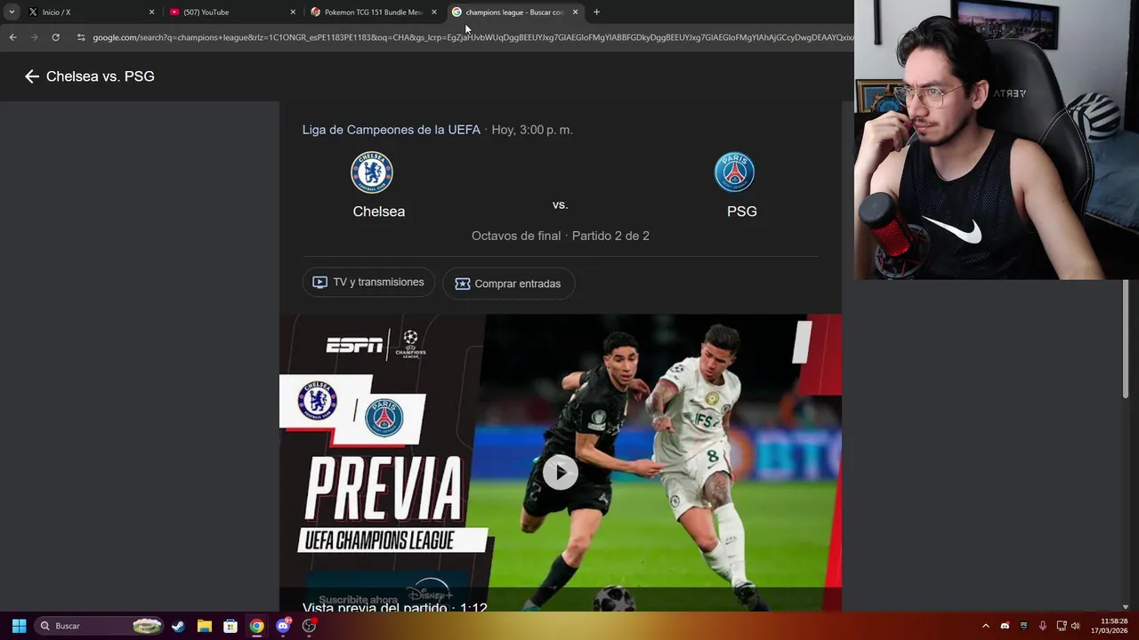This screenshot has height=640, width=1139.
Task: Click the Chrome forward navigation arrow
Action: tap(34, 37)
